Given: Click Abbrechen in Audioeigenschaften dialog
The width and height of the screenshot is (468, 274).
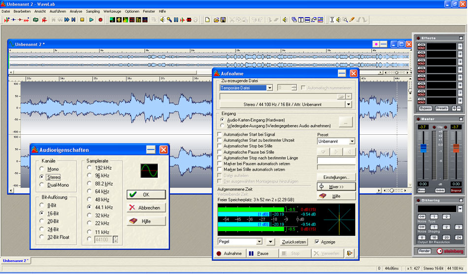Looking at the screenshot, I should [146, 208].
